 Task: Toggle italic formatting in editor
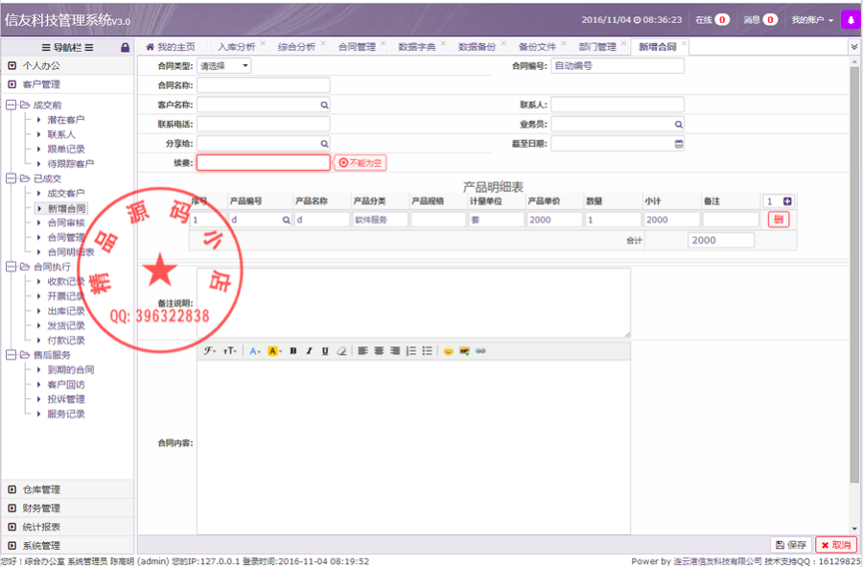(310, 351)
